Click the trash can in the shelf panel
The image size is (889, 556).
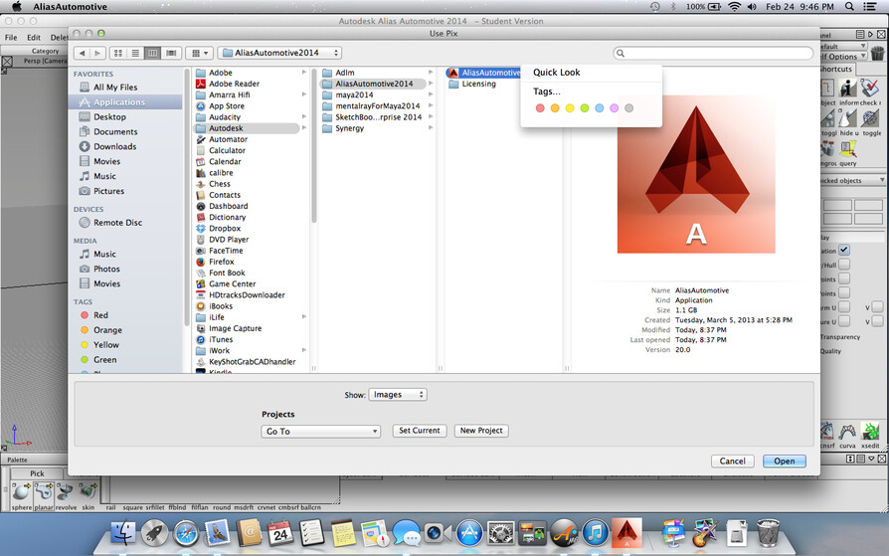[878, 54]
